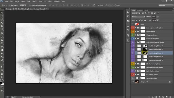Select the Hand tool
The image size is (174, 98).
(x=2, y=74)
